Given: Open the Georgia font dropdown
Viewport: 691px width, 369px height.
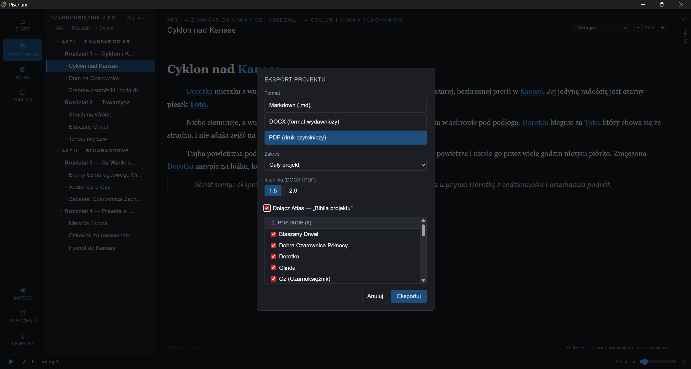Looking at the screenshot, I should click(x=601, y=28).
